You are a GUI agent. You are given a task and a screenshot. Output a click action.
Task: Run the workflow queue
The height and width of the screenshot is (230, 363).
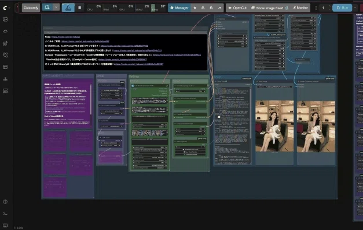click(x=342, y=8)
